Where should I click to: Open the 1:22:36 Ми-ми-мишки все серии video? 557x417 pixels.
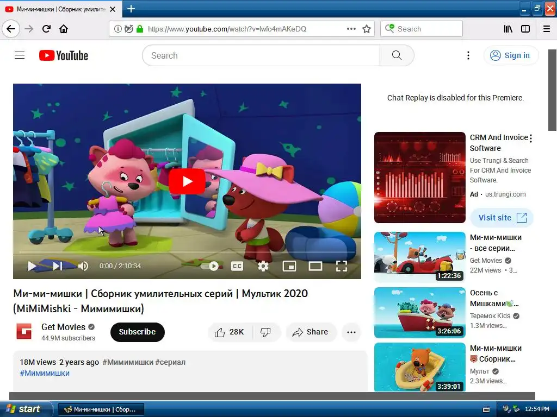point(419,257)
